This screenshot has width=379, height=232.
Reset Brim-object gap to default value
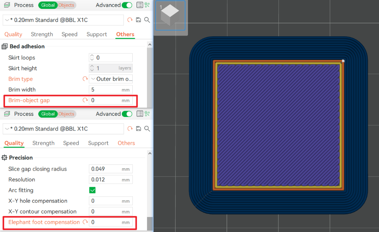85,100
